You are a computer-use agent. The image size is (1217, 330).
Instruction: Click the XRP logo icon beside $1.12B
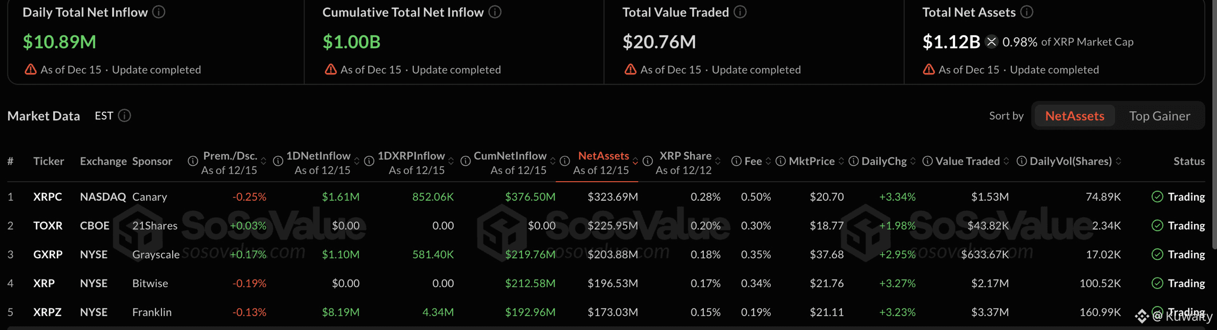pos(991,41)
